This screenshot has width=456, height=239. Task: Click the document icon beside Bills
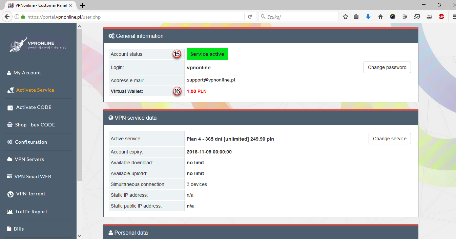9,229
